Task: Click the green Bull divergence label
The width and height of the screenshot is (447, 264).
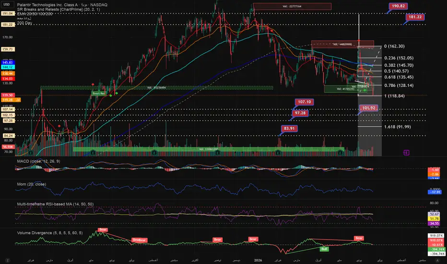Action: 324,249
